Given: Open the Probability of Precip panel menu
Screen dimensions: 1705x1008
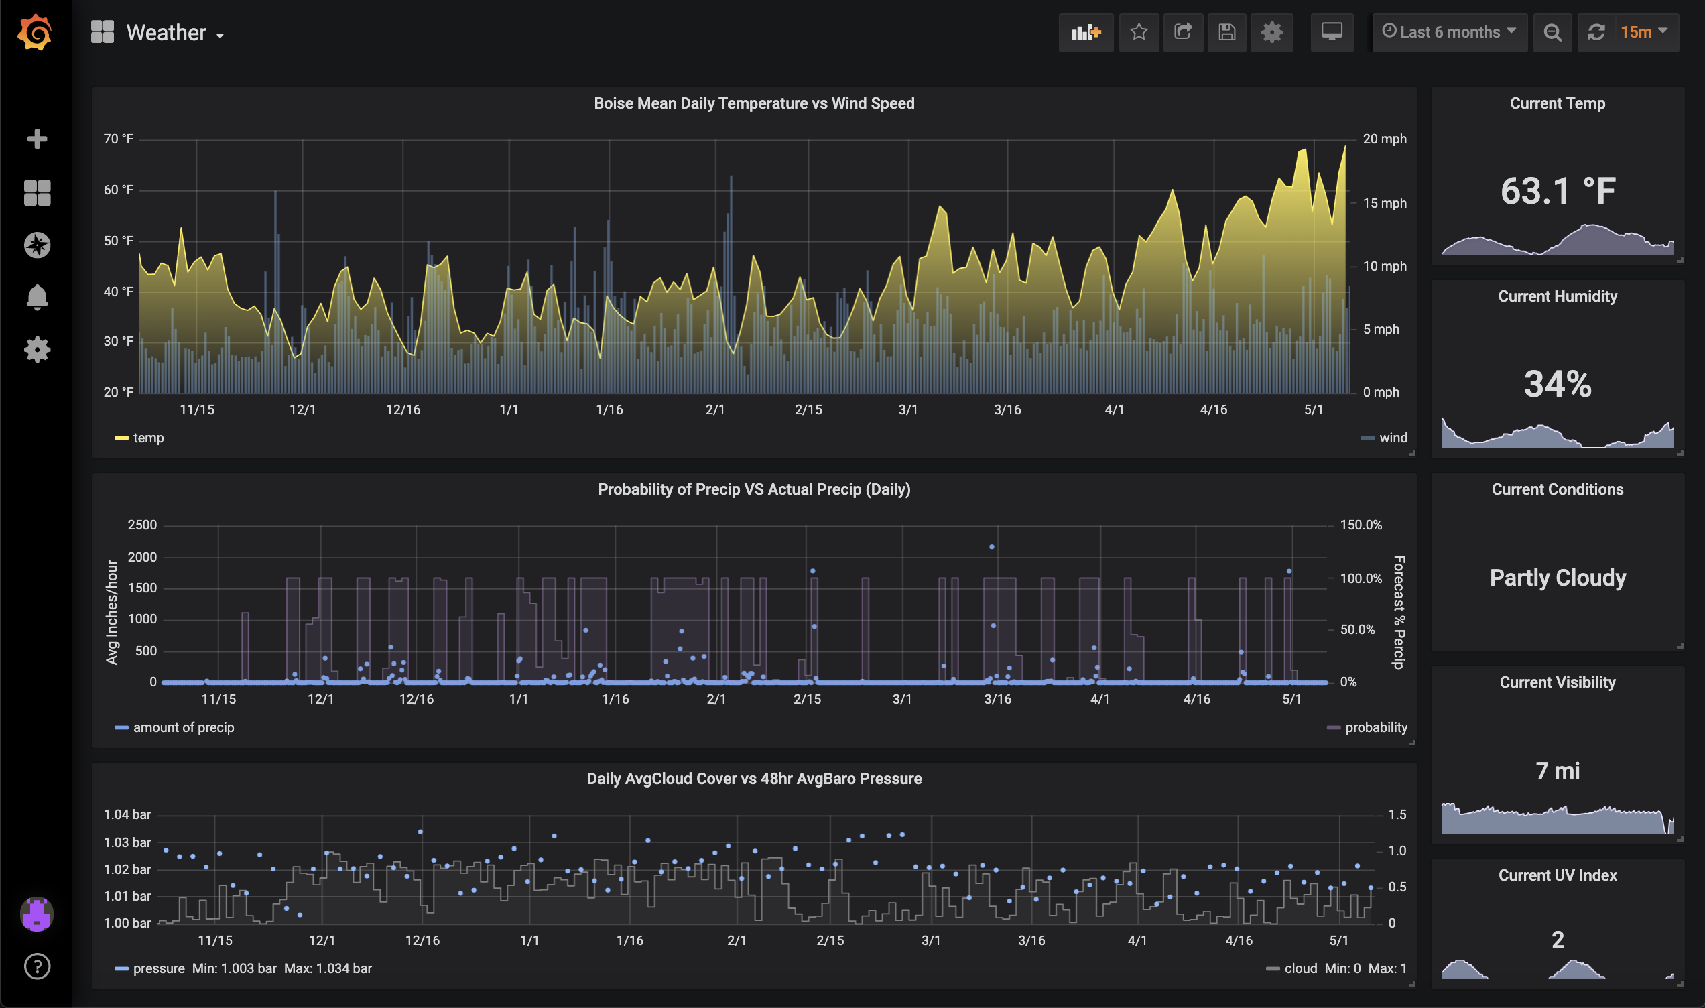Looking at the screenshot, I should click(x=754, y=489).
